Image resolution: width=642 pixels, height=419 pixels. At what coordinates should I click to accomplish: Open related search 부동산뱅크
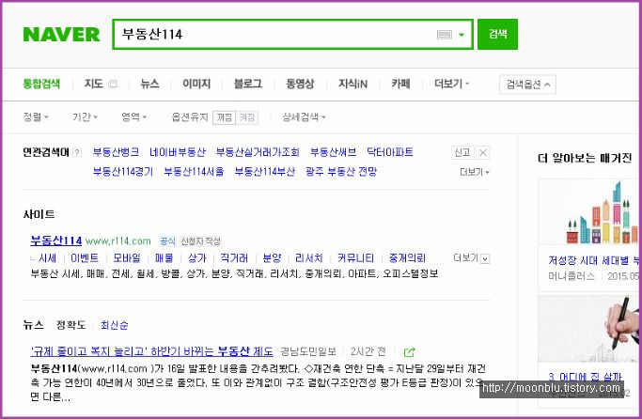116,152
